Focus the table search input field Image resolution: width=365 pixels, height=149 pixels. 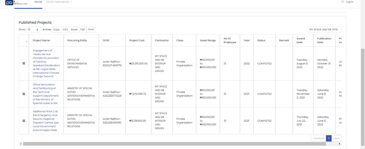(x=325, y=30)
